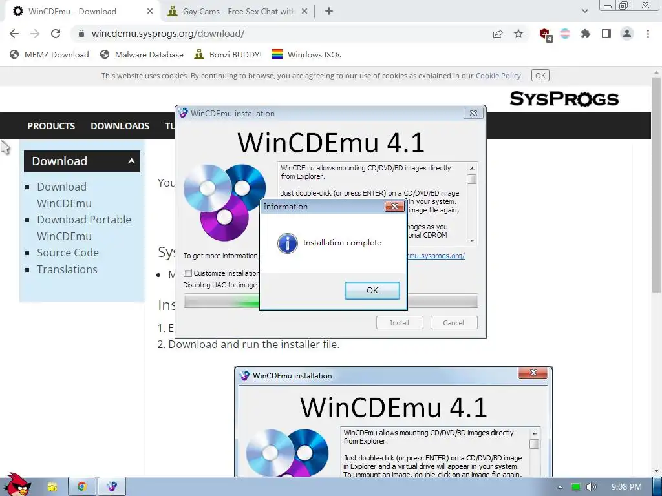Select the WinCDEmu installer taskbar icon
Screen dimensions: 662x496
click(112, 486)
